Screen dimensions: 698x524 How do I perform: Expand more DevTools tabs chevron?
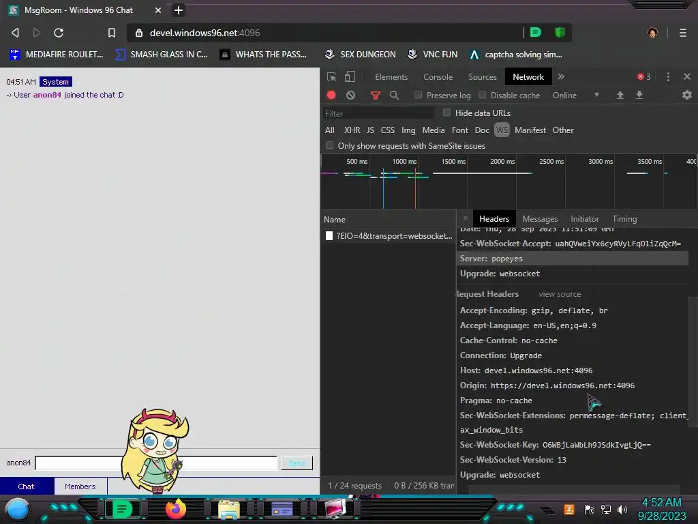point(561,76)
